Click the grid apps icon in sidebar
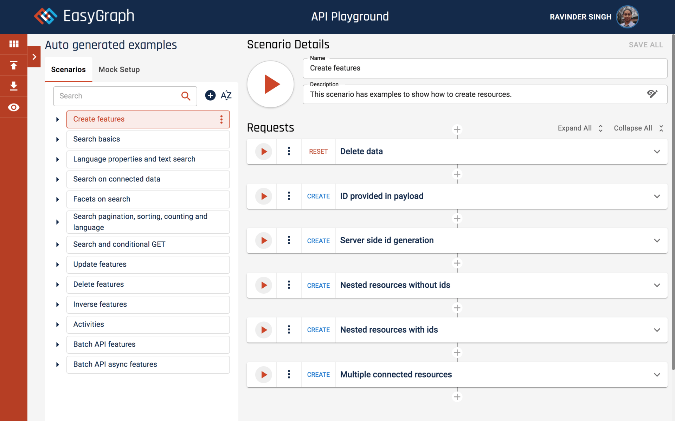675x421 pixels. tap(14, 44)
